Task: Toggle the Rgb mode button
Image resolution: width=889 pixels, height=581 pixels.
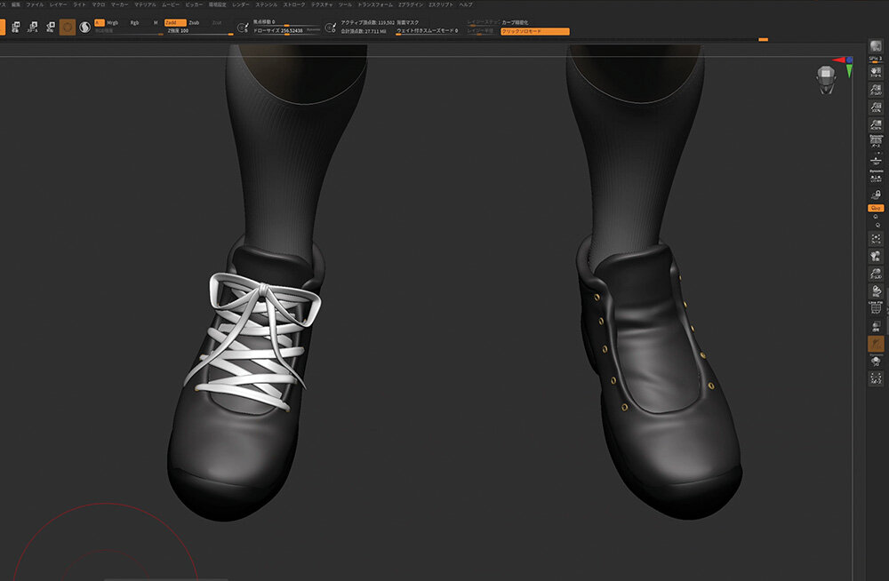Action: [134, 23]
